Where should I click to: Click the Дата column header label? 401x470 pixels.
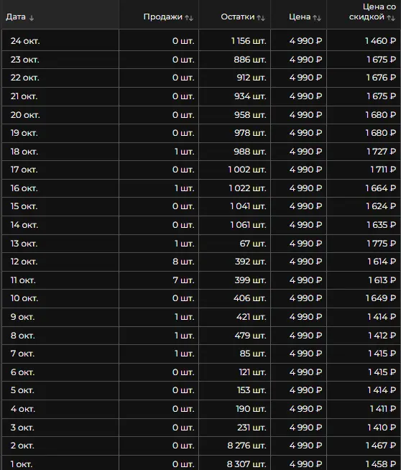click(16, 17)
